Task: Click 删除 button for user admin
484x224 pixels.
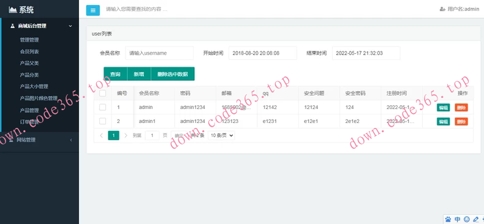Action: pos(461,108)
